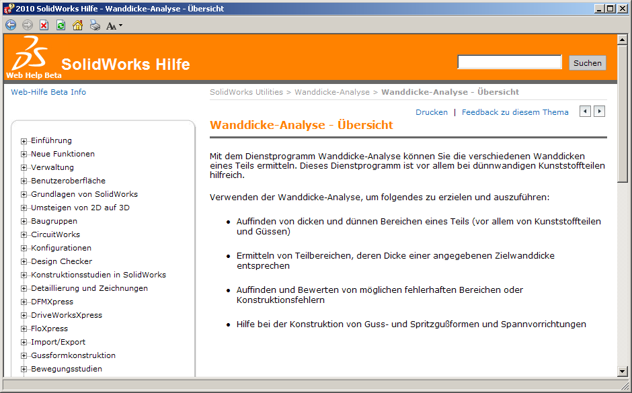632x393 pixels.
Task: Select Verwaltung topic
Action: pyautogui.click(x=52, y=167)
